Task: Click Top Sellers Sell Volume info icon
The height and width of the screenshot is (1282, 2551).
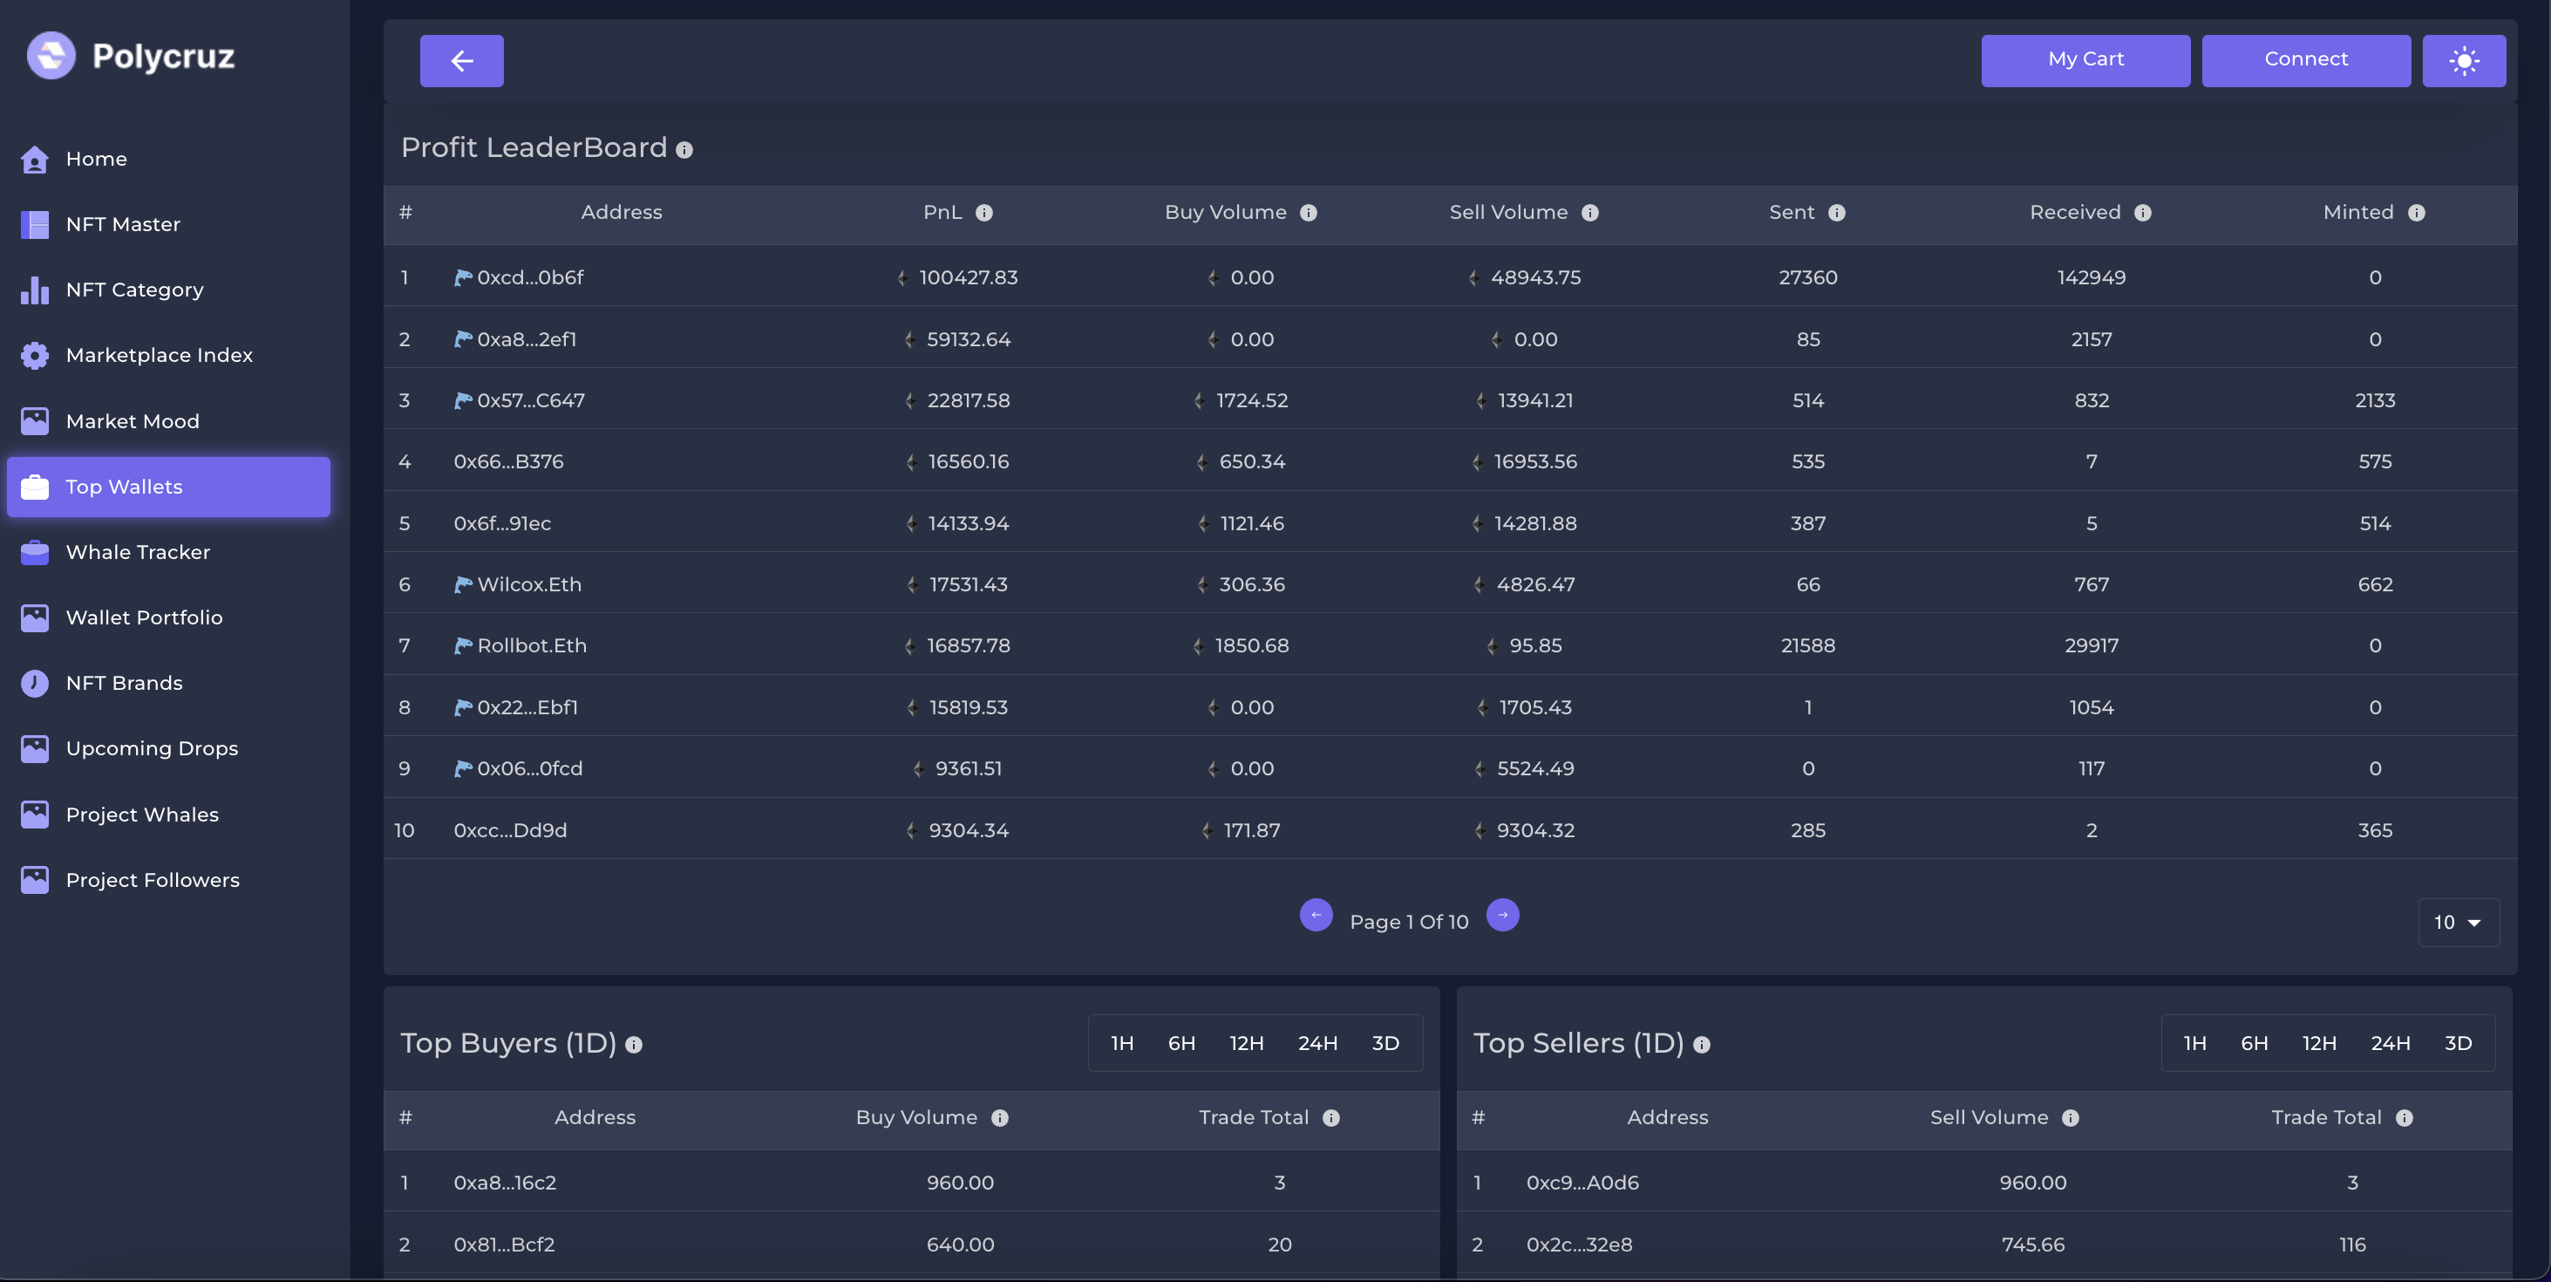Action: (x=2071, y=1119)
